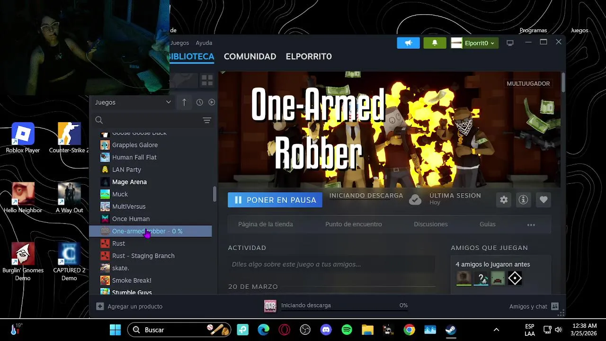Viewport: 606px width, 341px height.
Task: Open the more options ellipsis tab
Action: coord(531,224)
